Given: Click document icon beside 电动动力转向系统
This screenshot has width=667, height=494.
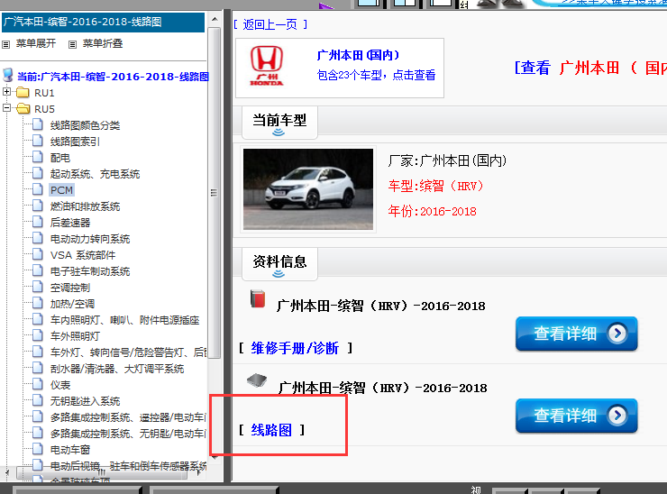Looking at the screenshot, I should coord(38,238).
